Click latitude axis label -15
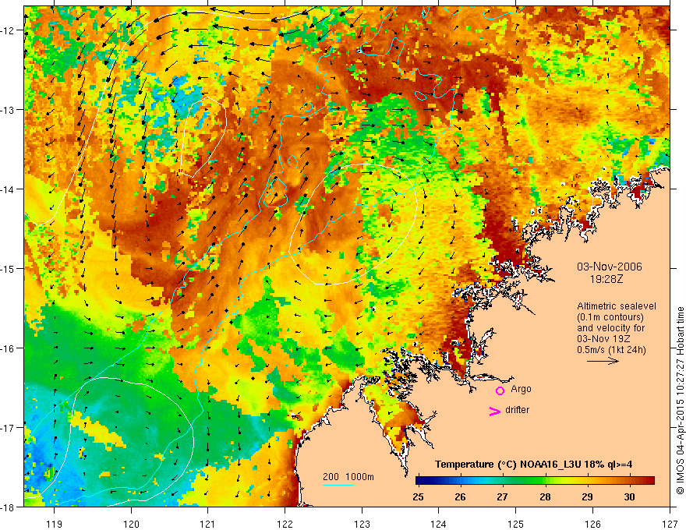The width and height of the screenshot is (686, 530). coord(9,268)
